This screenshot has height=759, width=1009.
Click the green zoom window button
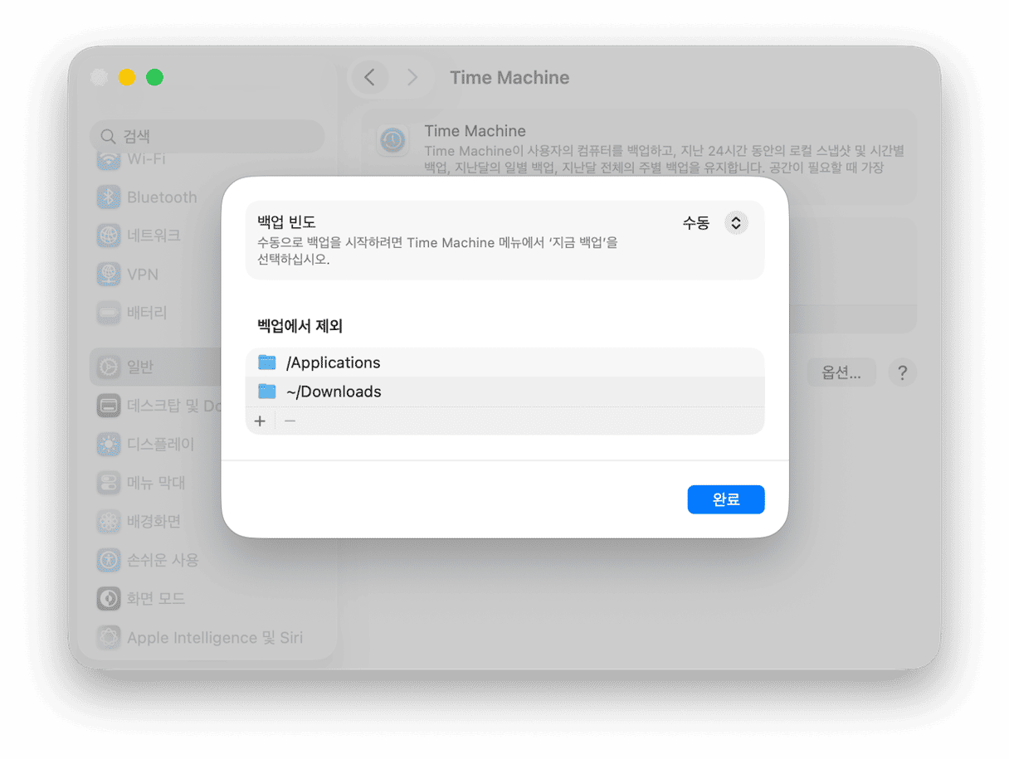pos(154,78)
